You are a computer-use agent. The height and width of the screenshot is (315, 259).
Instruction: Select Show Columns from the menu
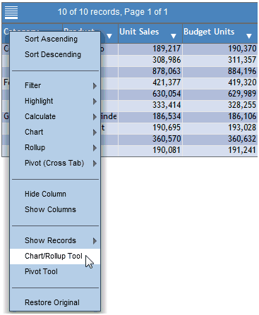[x=55, y=209]
